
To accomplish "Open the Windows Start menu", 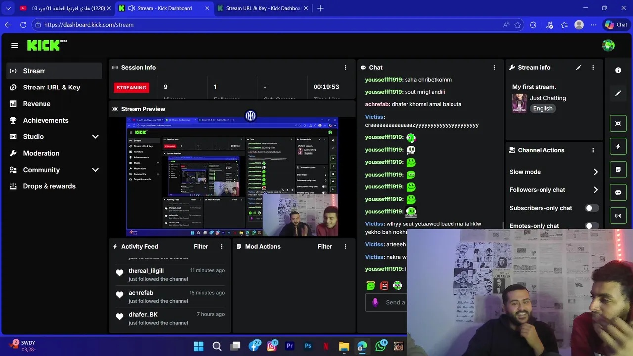I will tap(198, 346).
